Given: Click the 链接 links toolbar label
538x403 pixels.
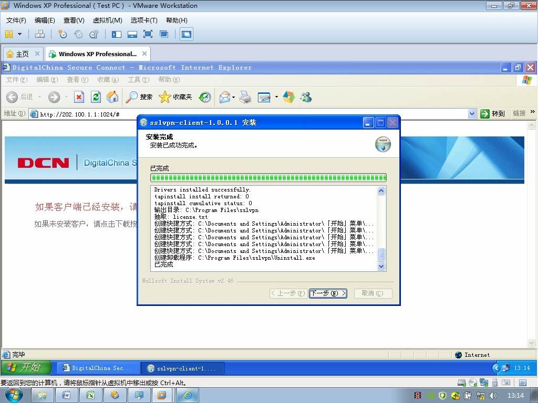Looking at the screenshot, I should (x=519, y=113).
